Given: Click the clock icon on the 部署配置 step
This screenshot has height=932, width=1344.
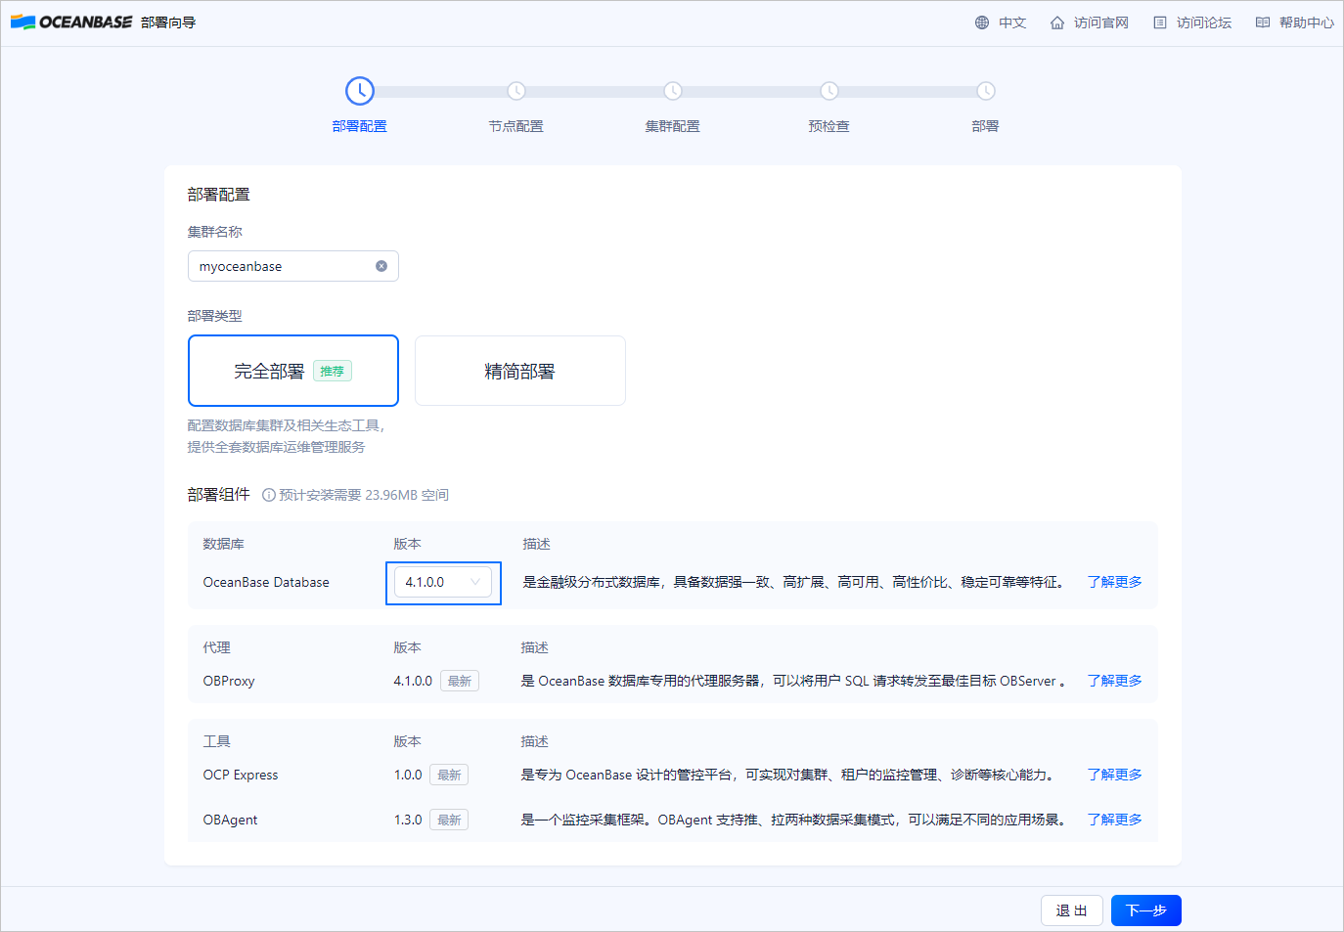Looking at the screenshot, I should tap(359, 90).
